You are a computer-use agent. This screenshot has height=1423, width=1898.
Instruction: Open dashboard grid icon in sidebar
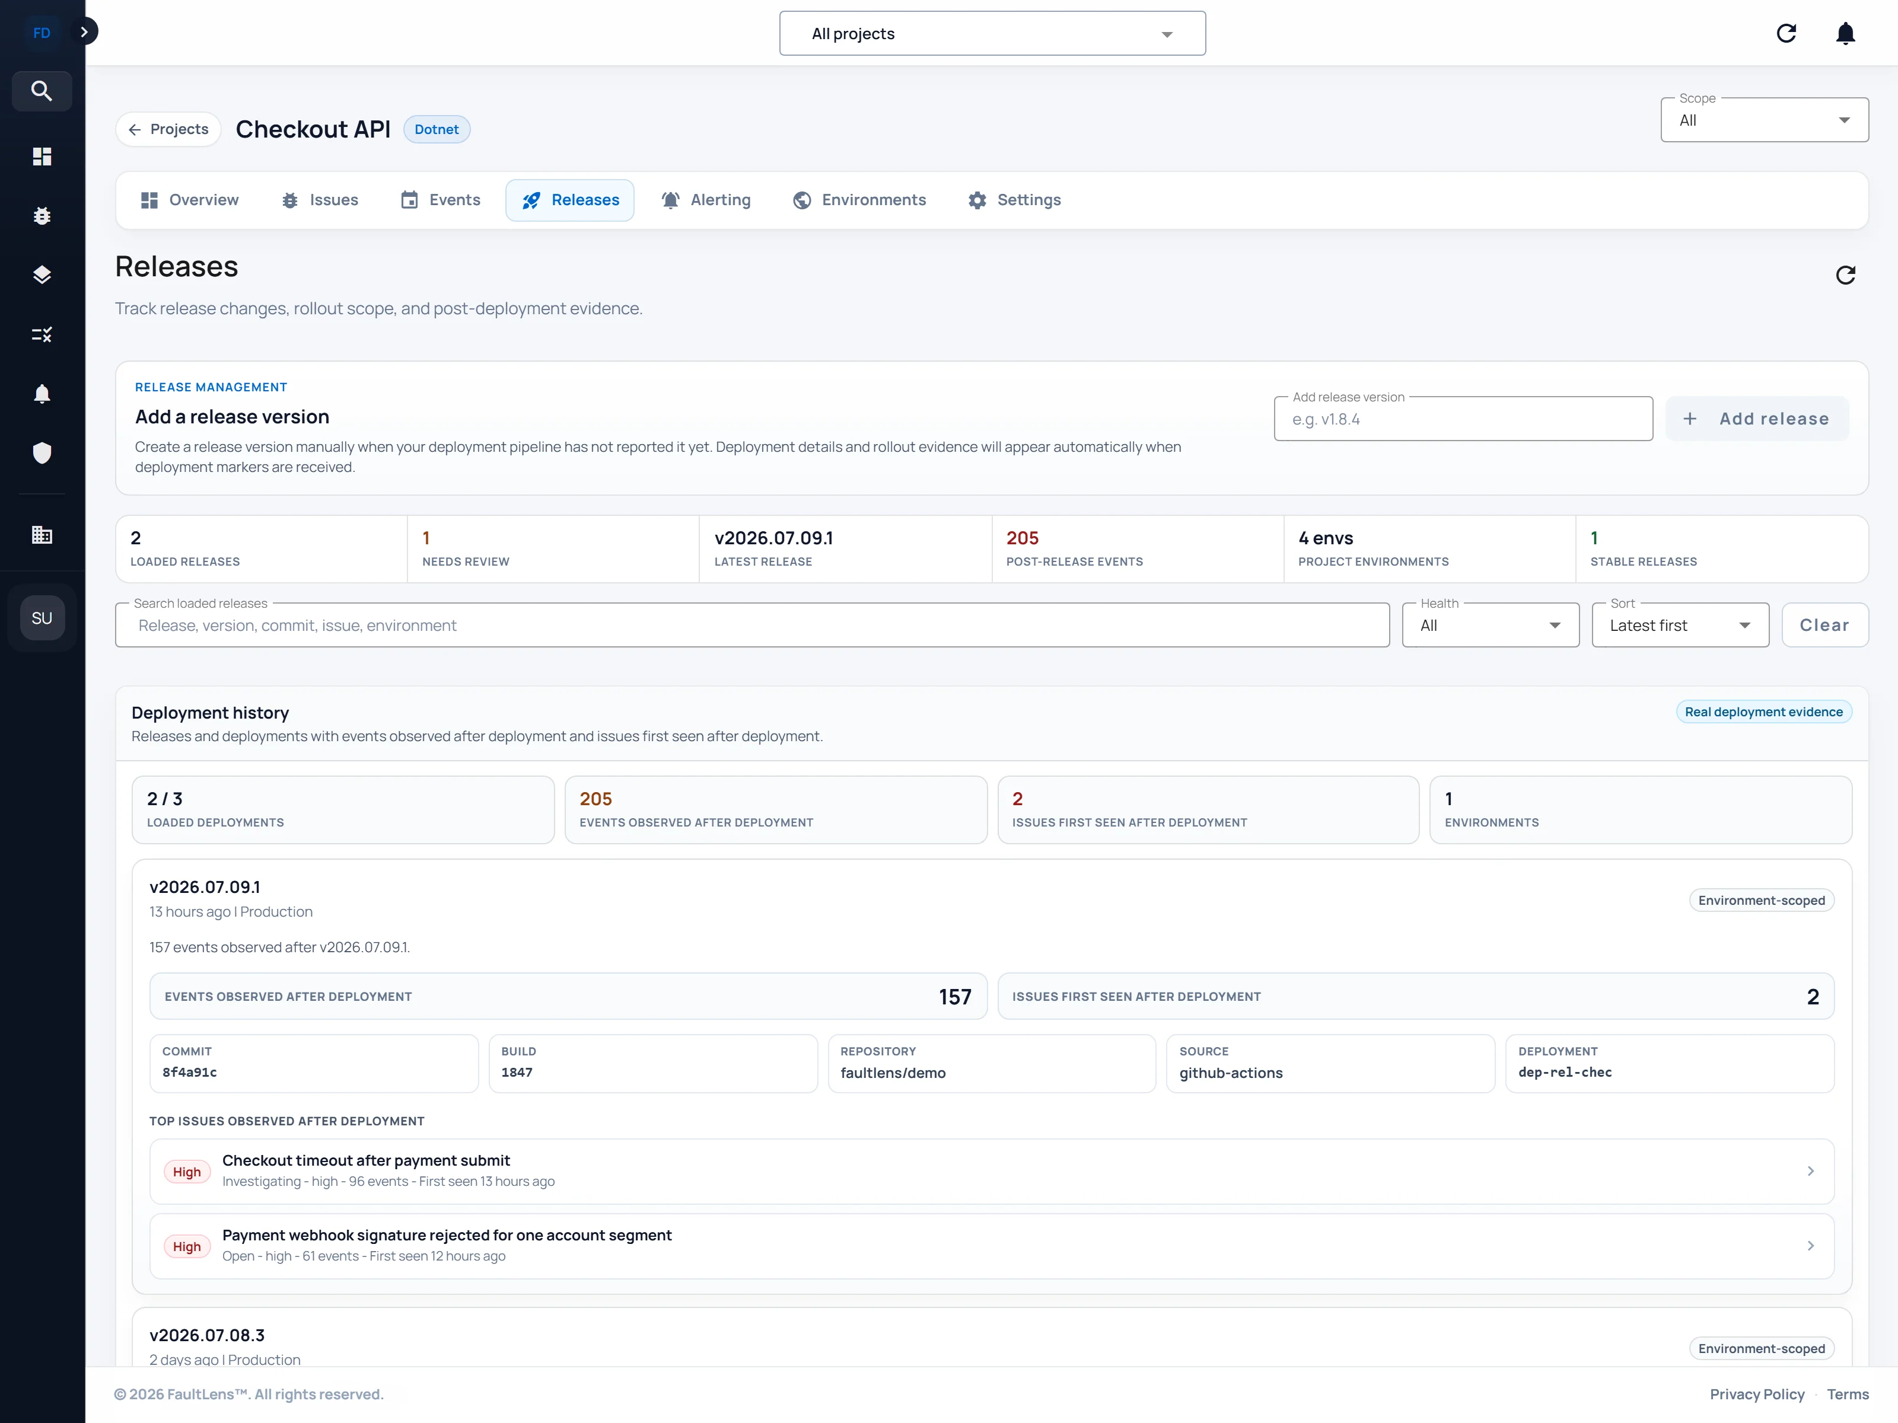click(x=41, y=156)
